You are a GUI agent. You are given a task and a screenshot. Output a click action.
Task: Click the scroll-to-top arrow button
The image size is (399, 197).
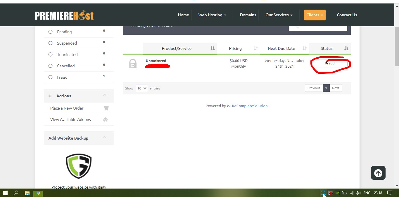point(378,173)
